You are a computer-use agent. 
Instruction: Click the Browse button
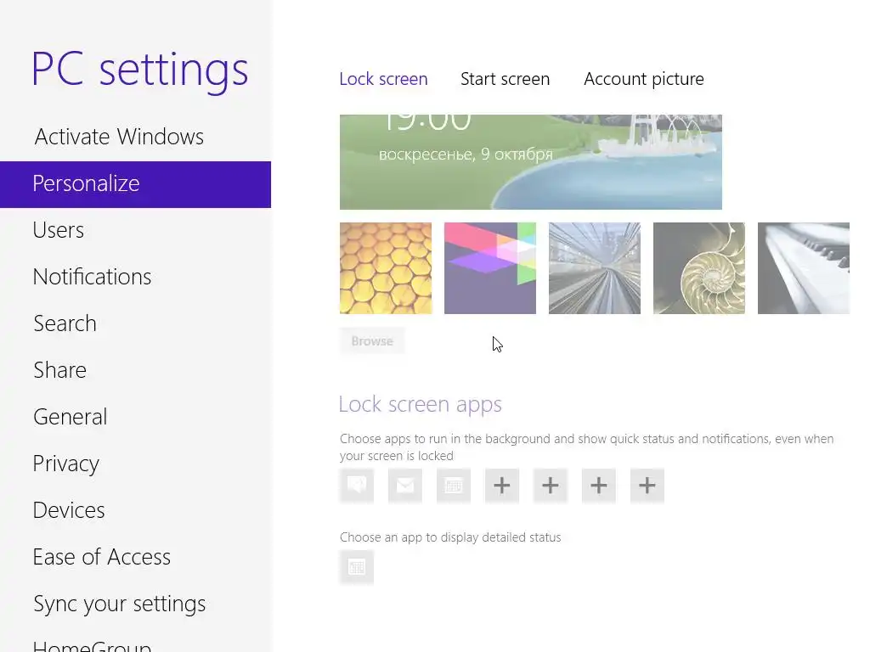(x=372, y=341)
